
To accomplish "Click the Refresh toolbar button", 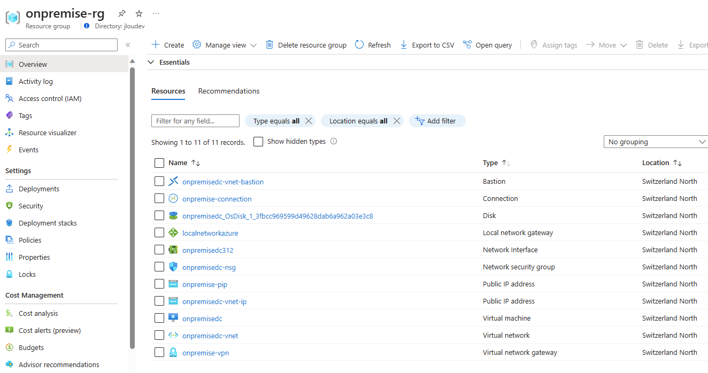I will pyautogui.click(x=373, y=45).
